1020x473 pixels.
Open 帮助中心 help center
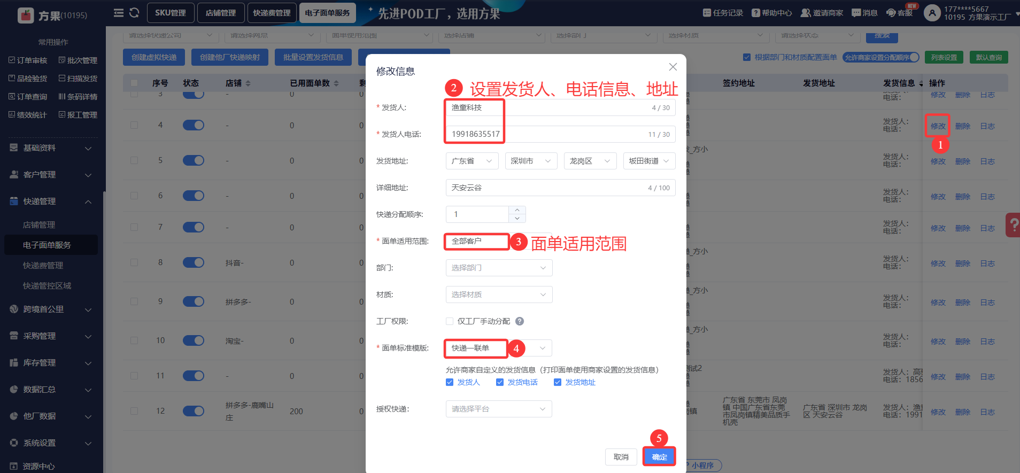click(772, 13)
